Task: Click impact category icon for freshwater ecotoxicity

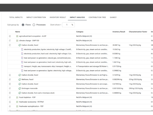Action: [x=17, y=102]
